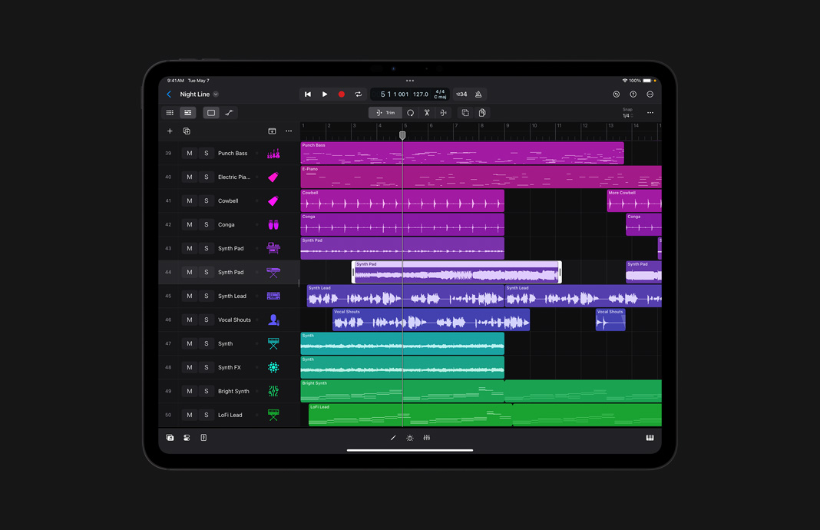820x530 pixels.
Task: Open the Mixer faders icon
Action: coord(426,437)
